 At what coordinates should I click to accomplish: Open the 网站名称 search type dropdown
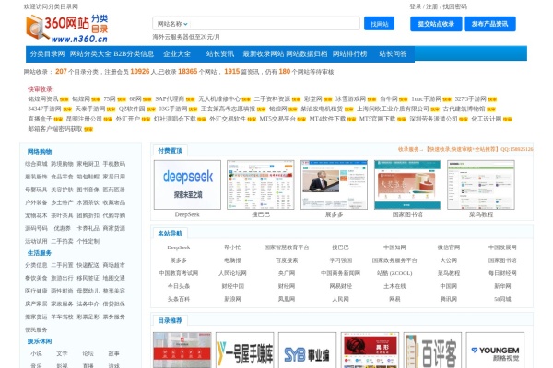pos(172,24)
